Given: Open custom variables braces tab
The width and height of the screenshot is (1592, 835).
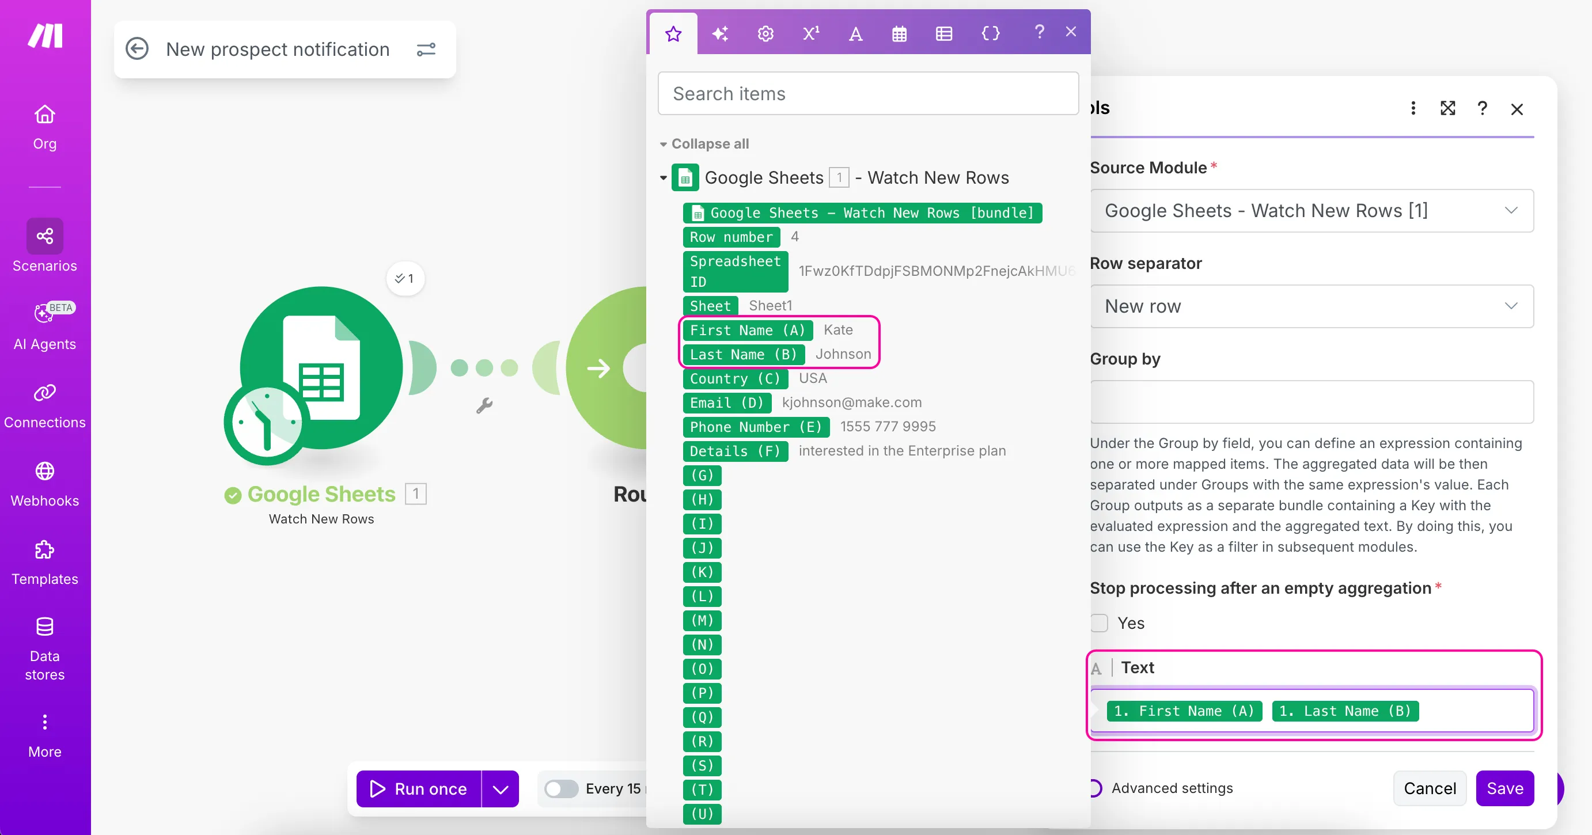Looking at the screenshot, I should (990, 33).
